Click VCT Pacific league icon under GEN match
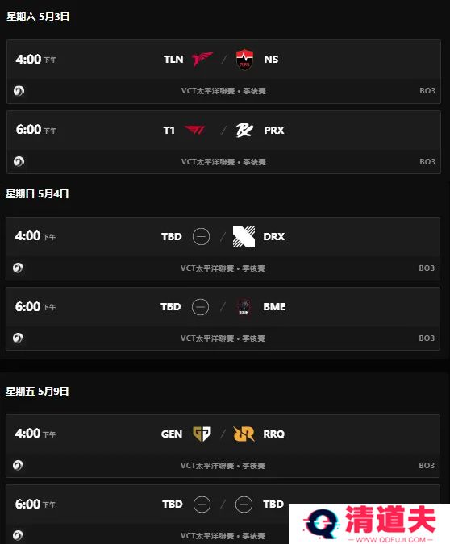This screenshot has width=450, height=544. (x=18, y=465)
